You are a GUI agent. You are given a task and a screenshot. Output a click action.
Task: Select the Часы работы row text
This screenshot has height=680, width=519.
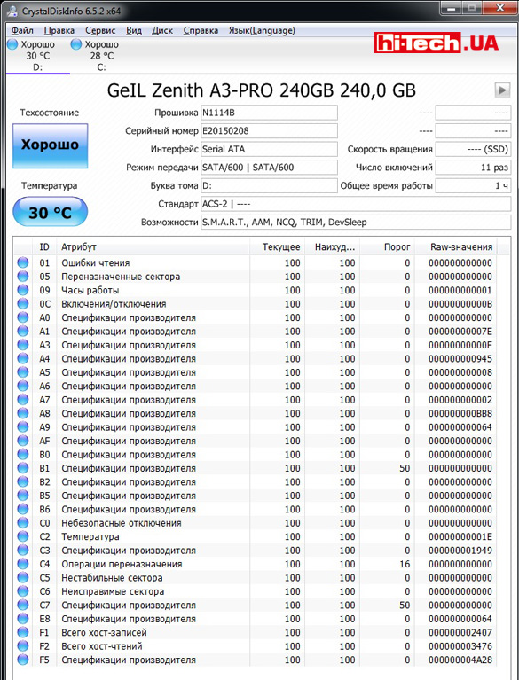pos(90,290)
